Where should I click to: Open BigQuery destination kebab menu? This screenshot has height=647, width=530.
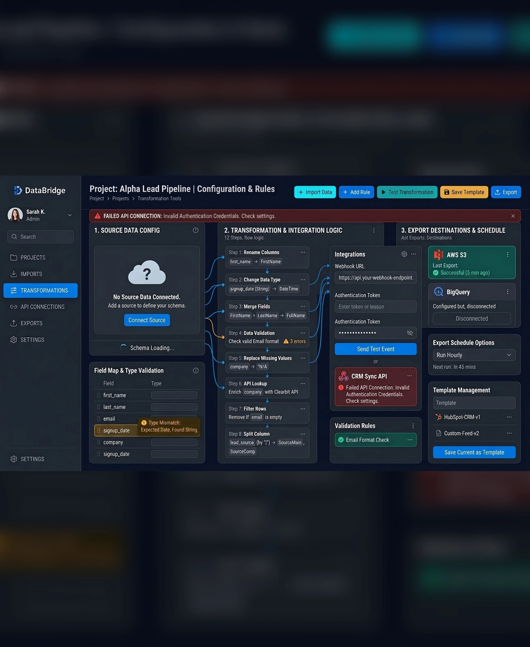[507, 292]
